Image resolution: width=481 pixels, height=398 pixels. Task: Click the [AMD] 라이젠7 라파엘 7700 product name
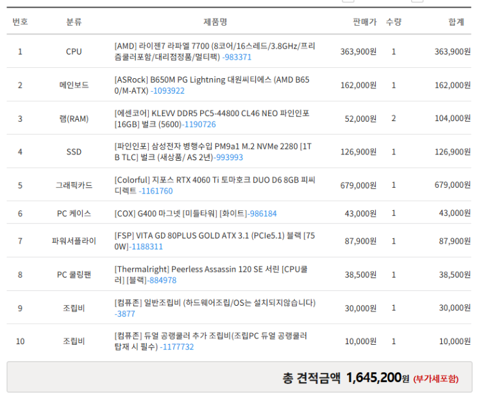[x=215, y=51]
